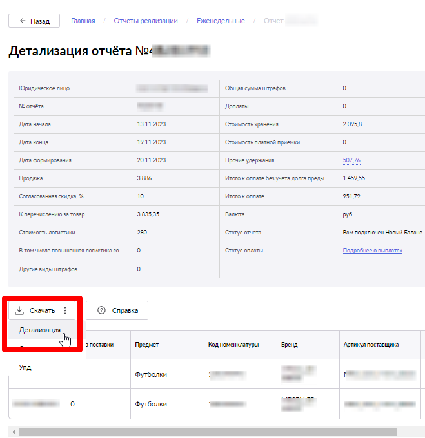Click the Юридическое лицо label

(44, 88)
